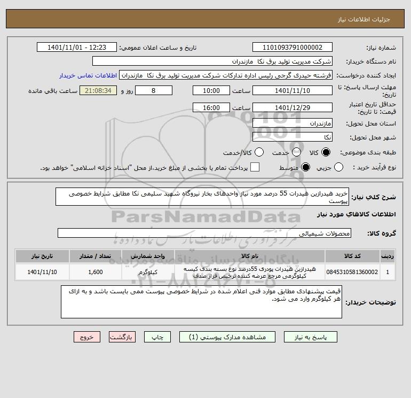Click the اطلاعات کالاهای مورد نیاز heading

pos(357,214)
